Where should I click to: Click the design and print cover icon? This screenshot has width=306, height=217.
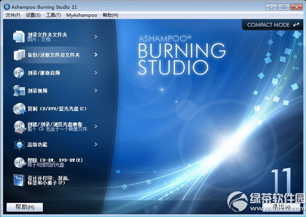tap(19, 180)
